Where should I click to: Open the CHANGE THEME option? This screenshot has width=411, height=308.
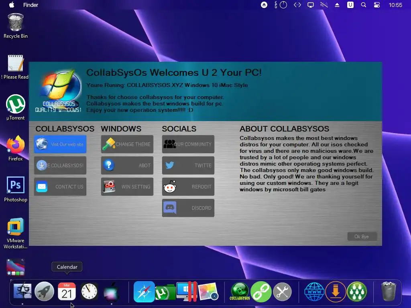tap(127, 144)
